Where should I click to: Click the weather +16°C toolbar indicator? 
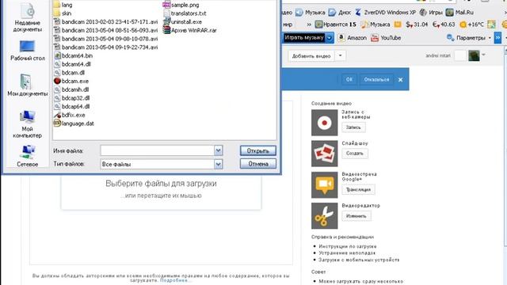pos(472,25)
